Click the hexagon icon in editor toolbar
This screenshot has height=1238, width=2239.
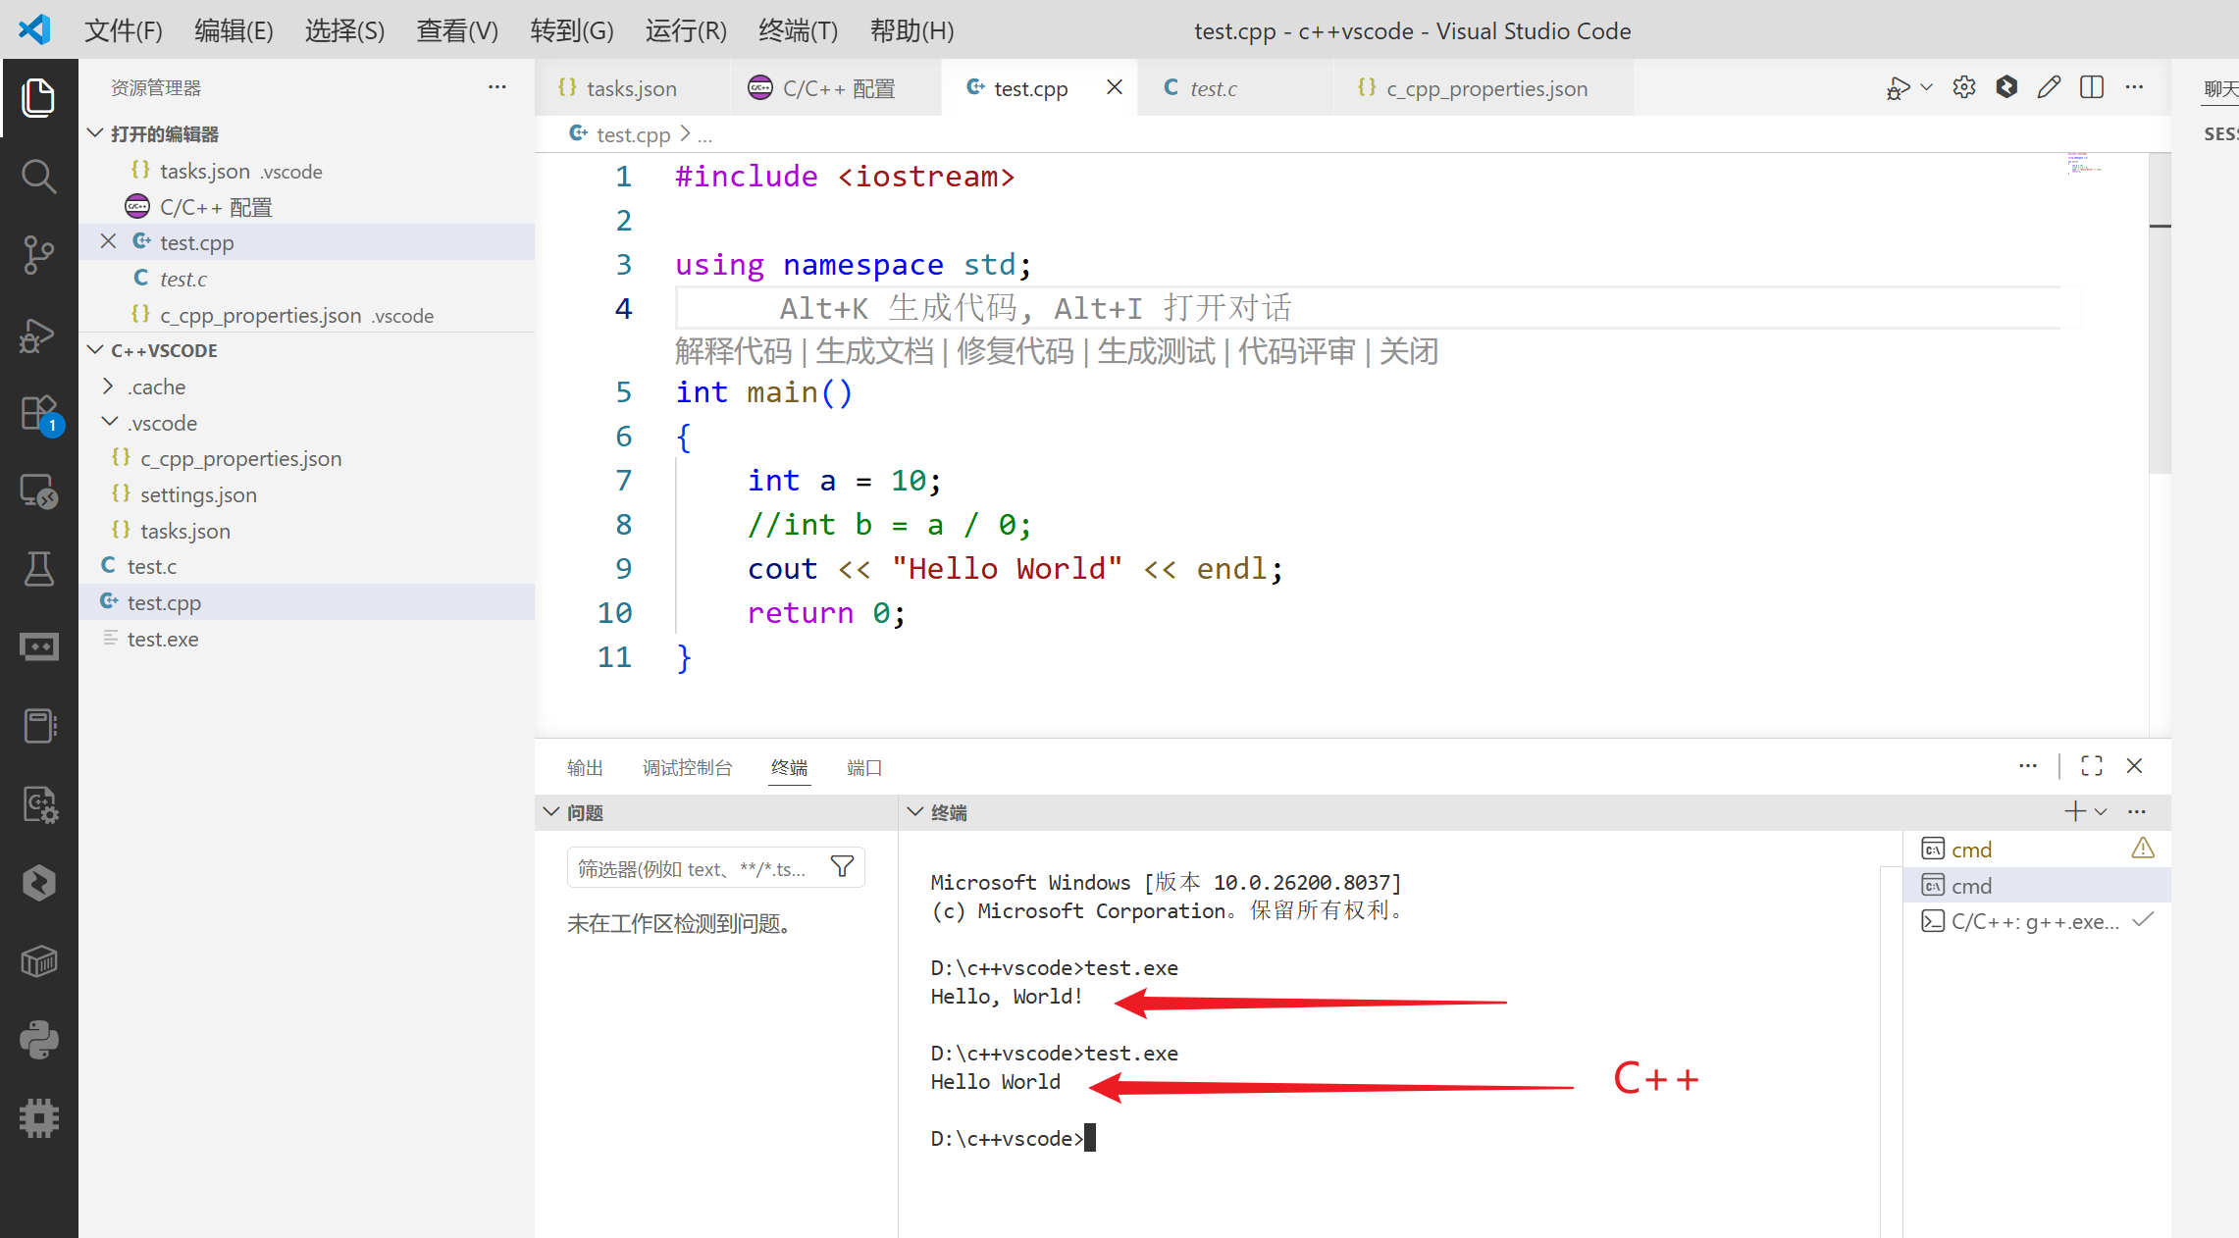[2006, 87]
